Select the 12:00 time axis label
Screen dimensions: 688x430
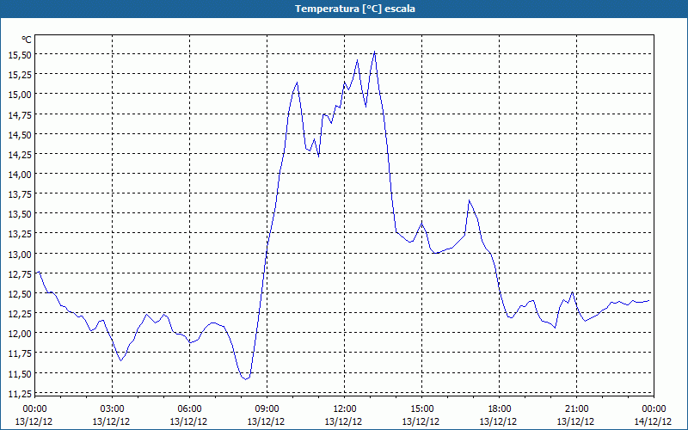click(x=345, y=409)
